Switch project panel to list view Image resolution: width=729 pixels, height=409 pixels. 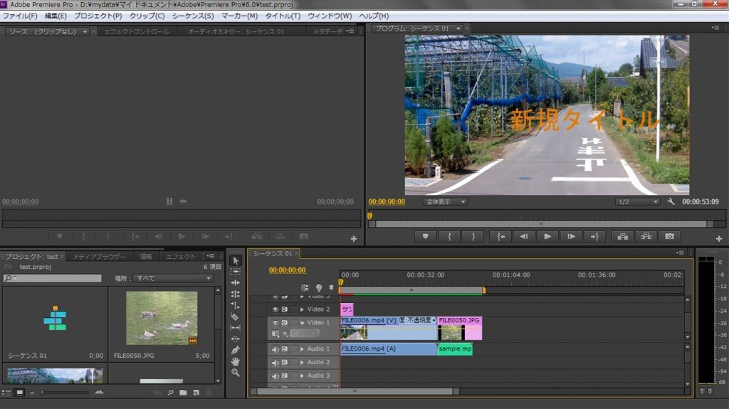6,393
